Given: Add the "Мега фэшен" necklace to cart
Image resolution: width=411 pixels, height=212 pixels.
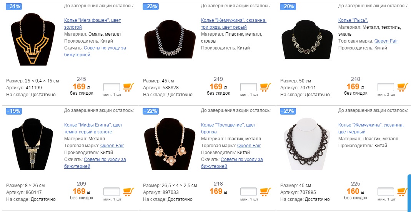Looking at the screenshot, I should [128, 87].
